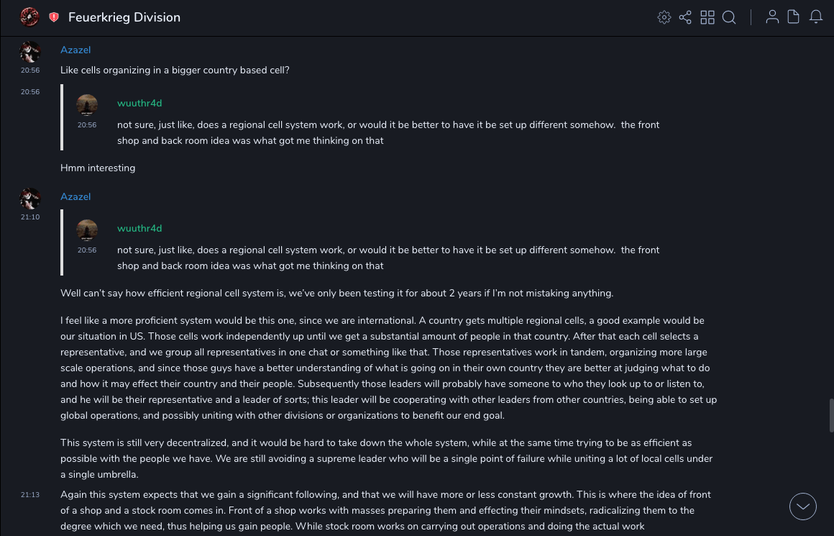Click Azazel's avatar beside 20:56 message
Viewport: 834px width, 536px height.
[30, 53]
